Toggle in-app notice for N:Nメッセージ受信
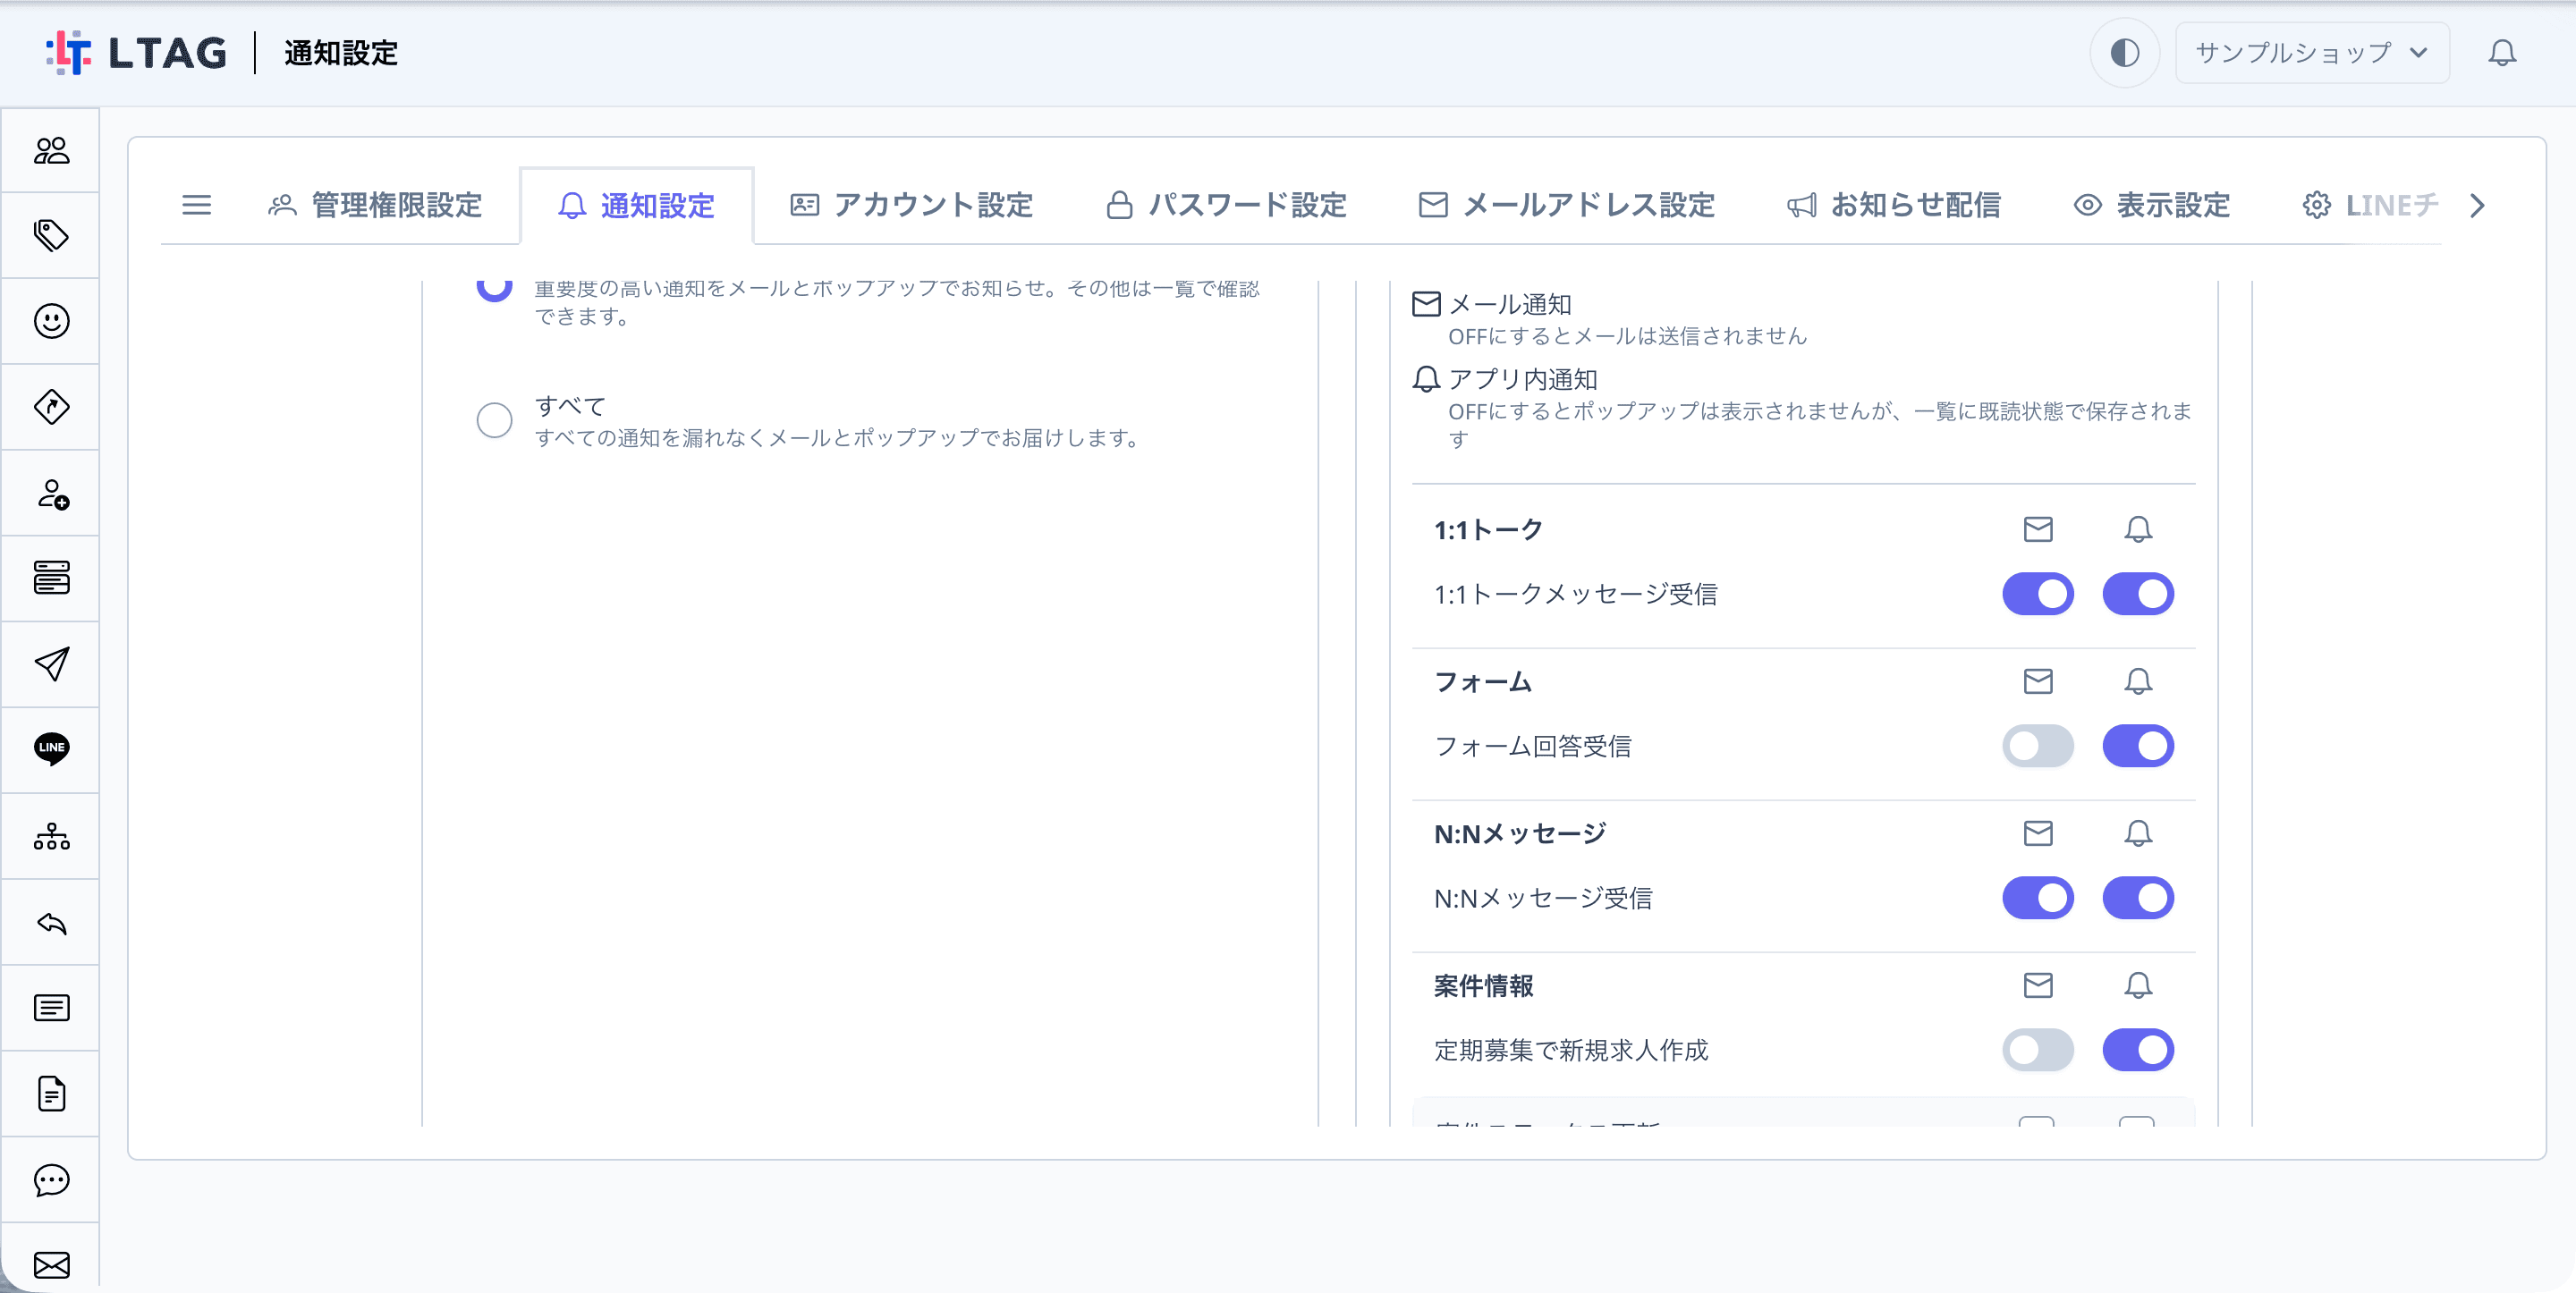This screenshot has width=2576, height=1293. coord(2138,898)
